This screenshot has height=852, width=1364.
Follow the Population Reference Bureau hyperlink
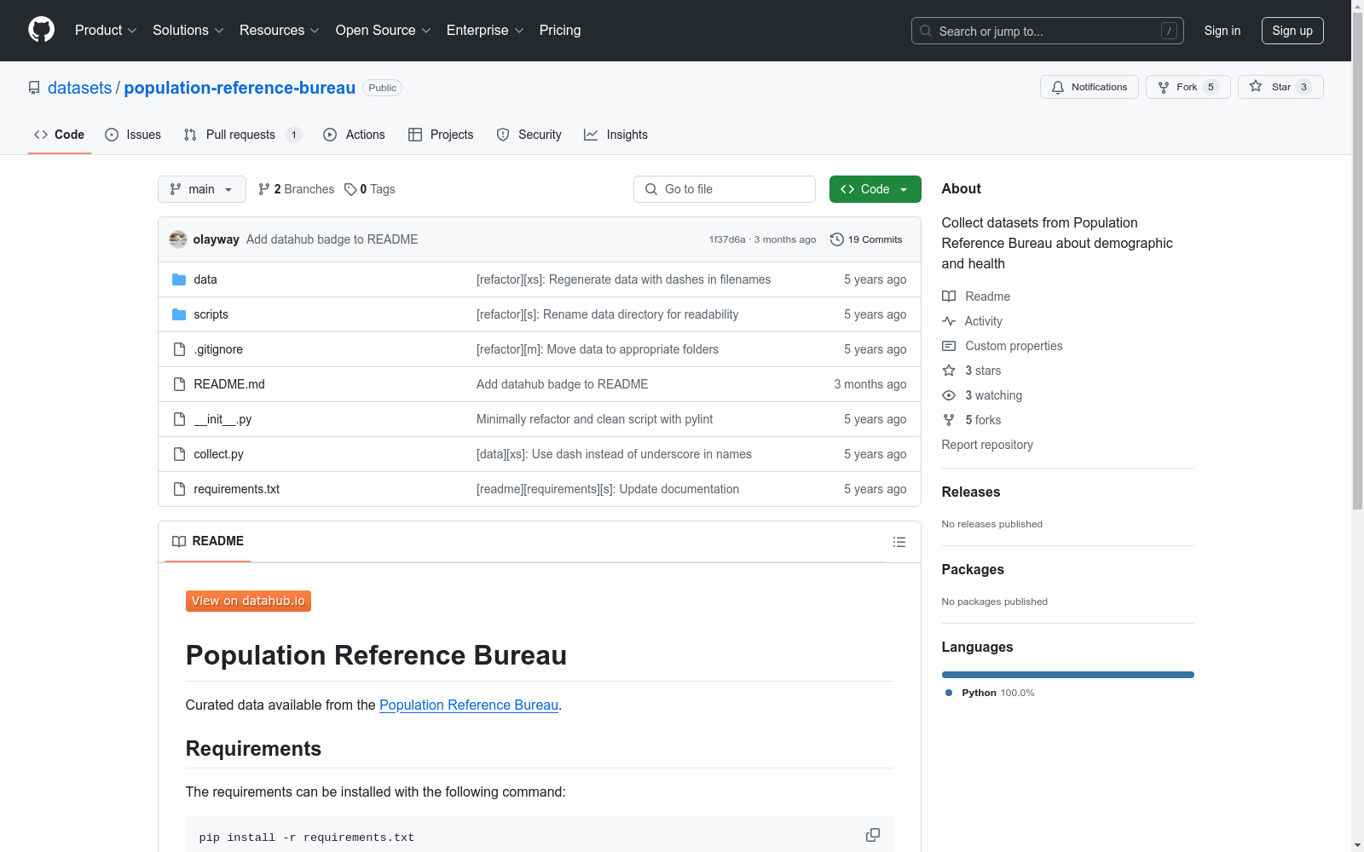coord(469,705)
